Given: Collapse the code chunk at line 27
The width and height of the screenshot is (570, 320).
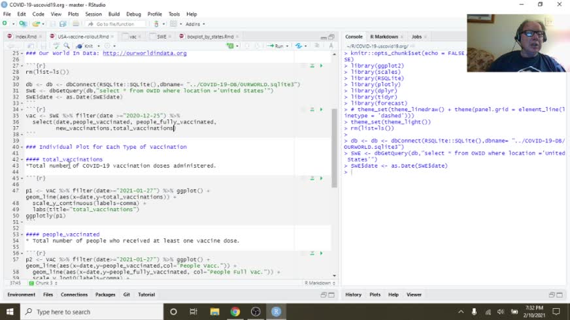Looking at the screenshot, I should point(22,66).
